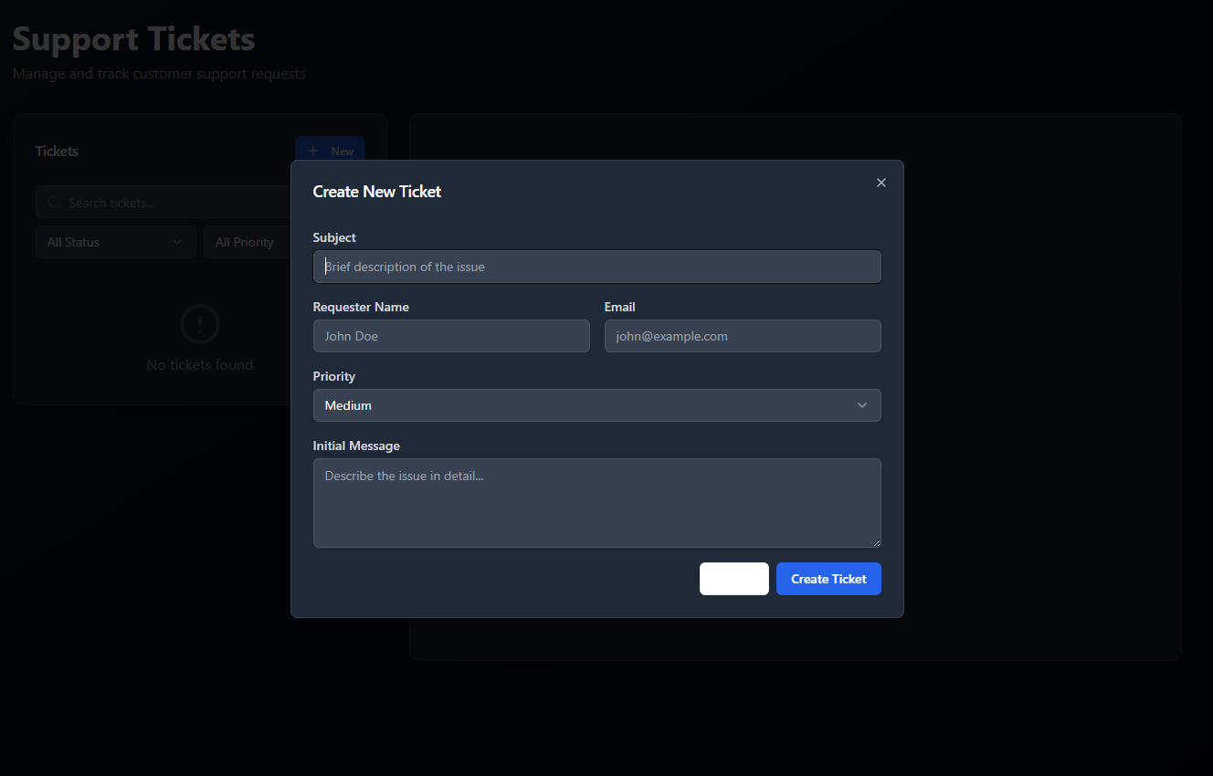Click the plus icon on New button

click(313, 151)
